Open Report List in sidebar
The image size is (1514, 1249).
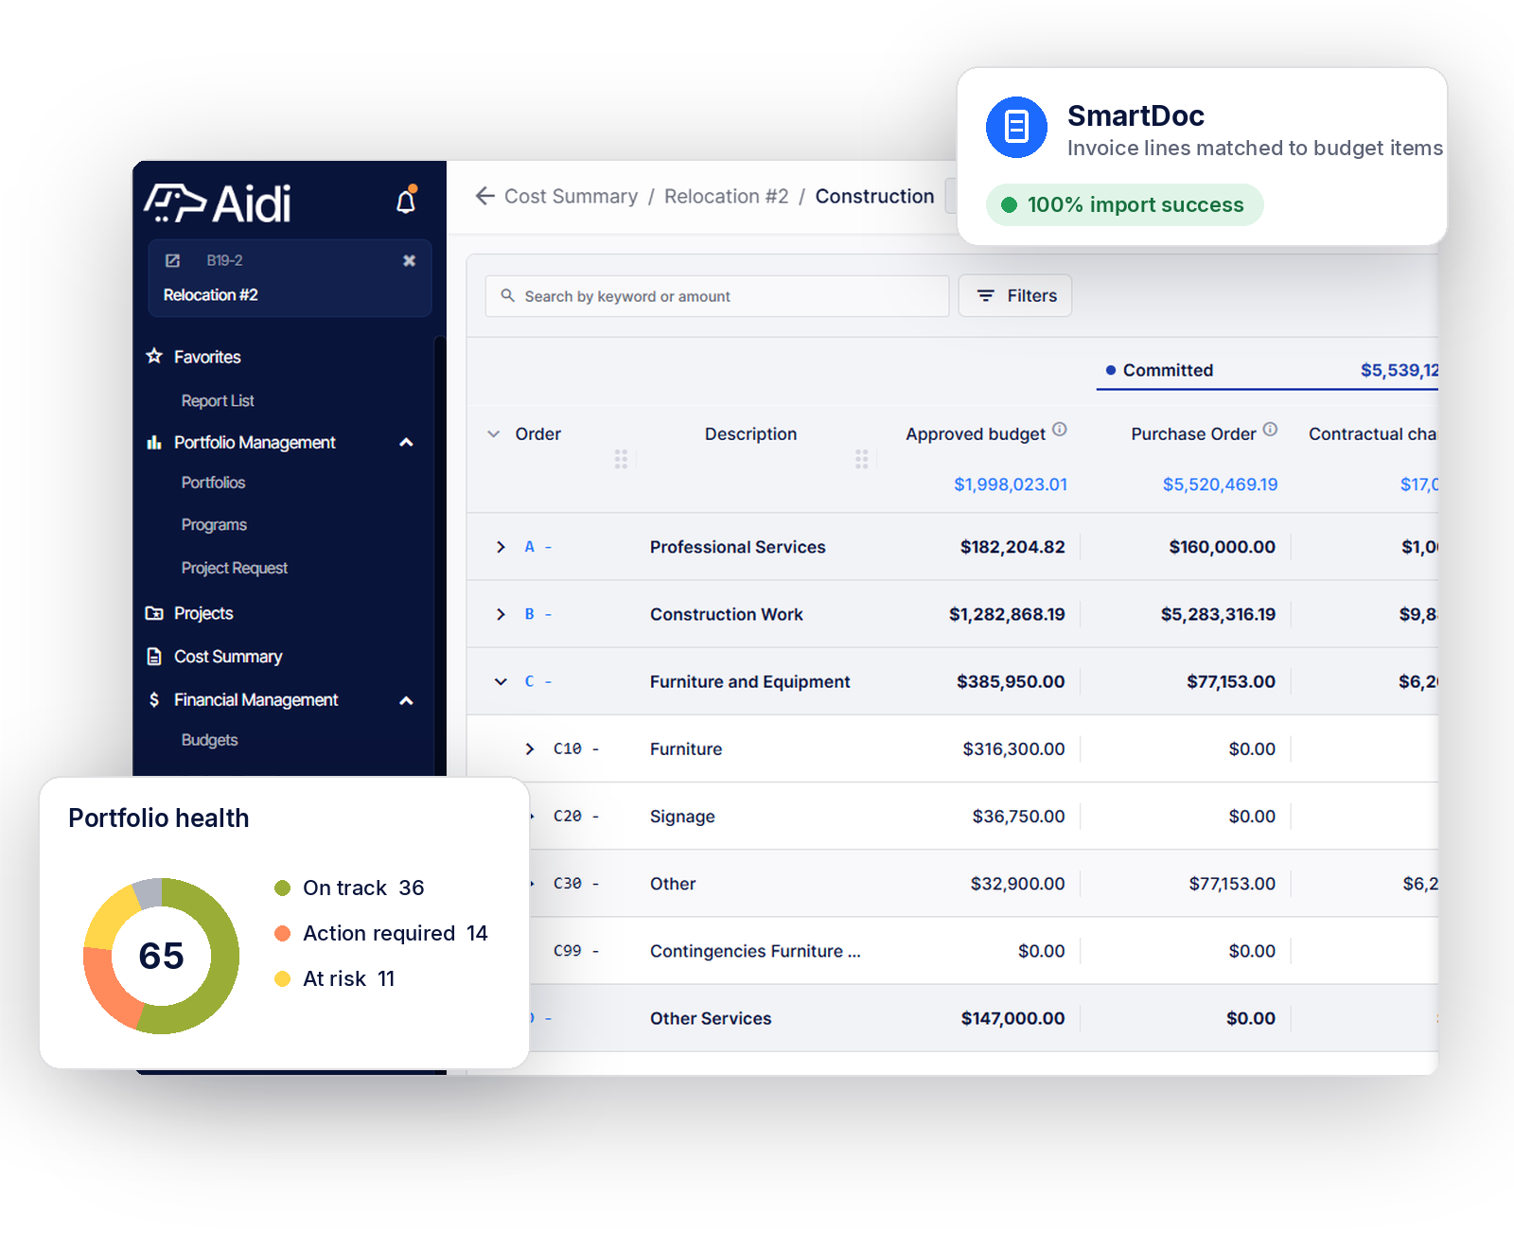[218, 400]
